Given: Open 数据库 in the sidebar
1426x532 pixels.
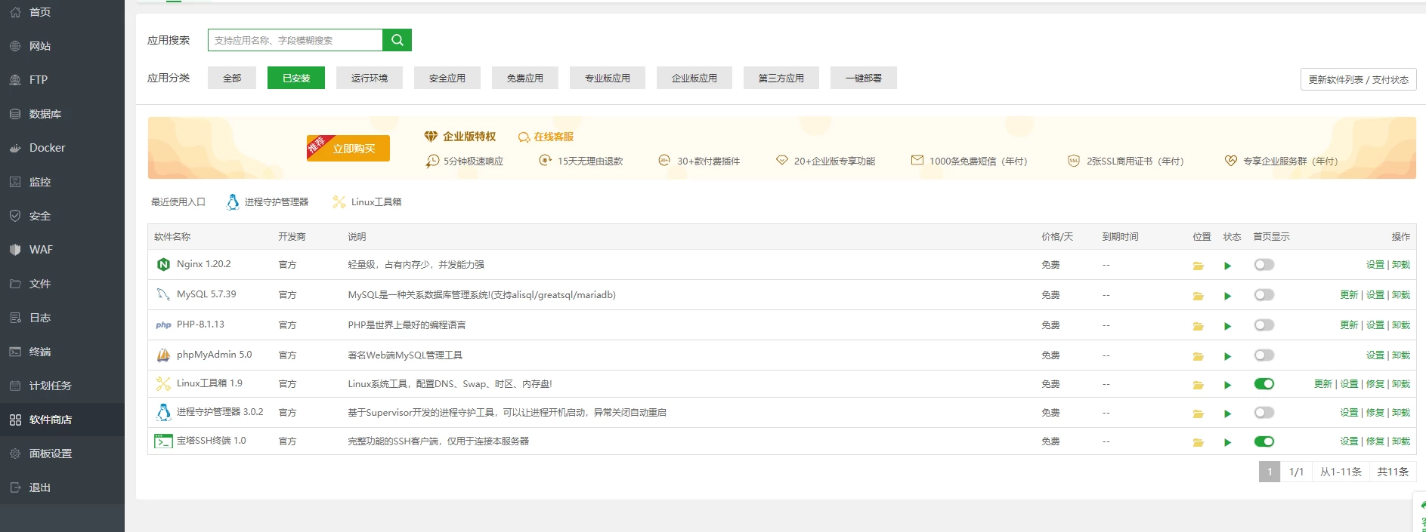Looking at the screenshot, I should tap(62, 114).
